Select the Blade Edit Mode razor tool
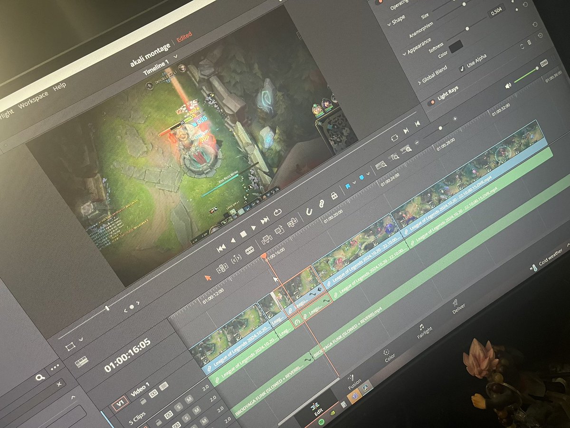The width and height of the screenshot is (570, 428). [249, 251]
